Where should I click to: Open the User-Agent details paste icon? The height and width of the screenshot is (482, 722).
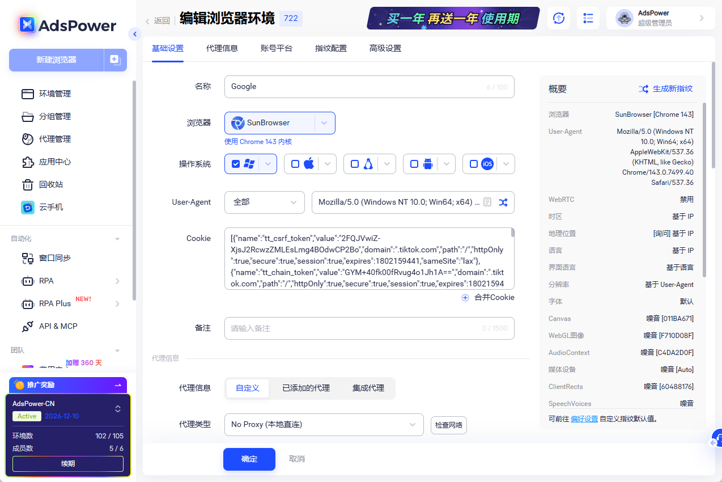click(487, 202)
